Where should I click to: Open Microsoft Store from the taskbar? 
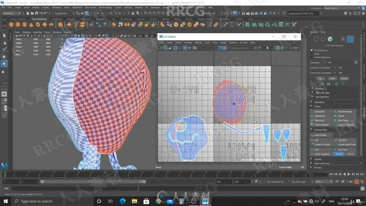146,201
